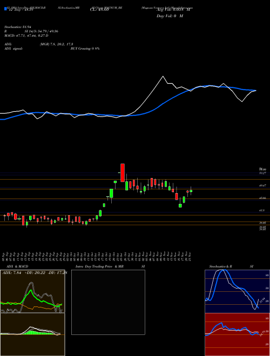This screenshot has width=270, height=356.
Task: Click the 'Avg Vol: 0.058 M' text
Action: pos(173,10)
